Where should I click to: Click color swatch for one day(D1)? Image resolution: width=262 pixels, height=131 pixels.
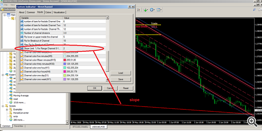tap(65, 76)
